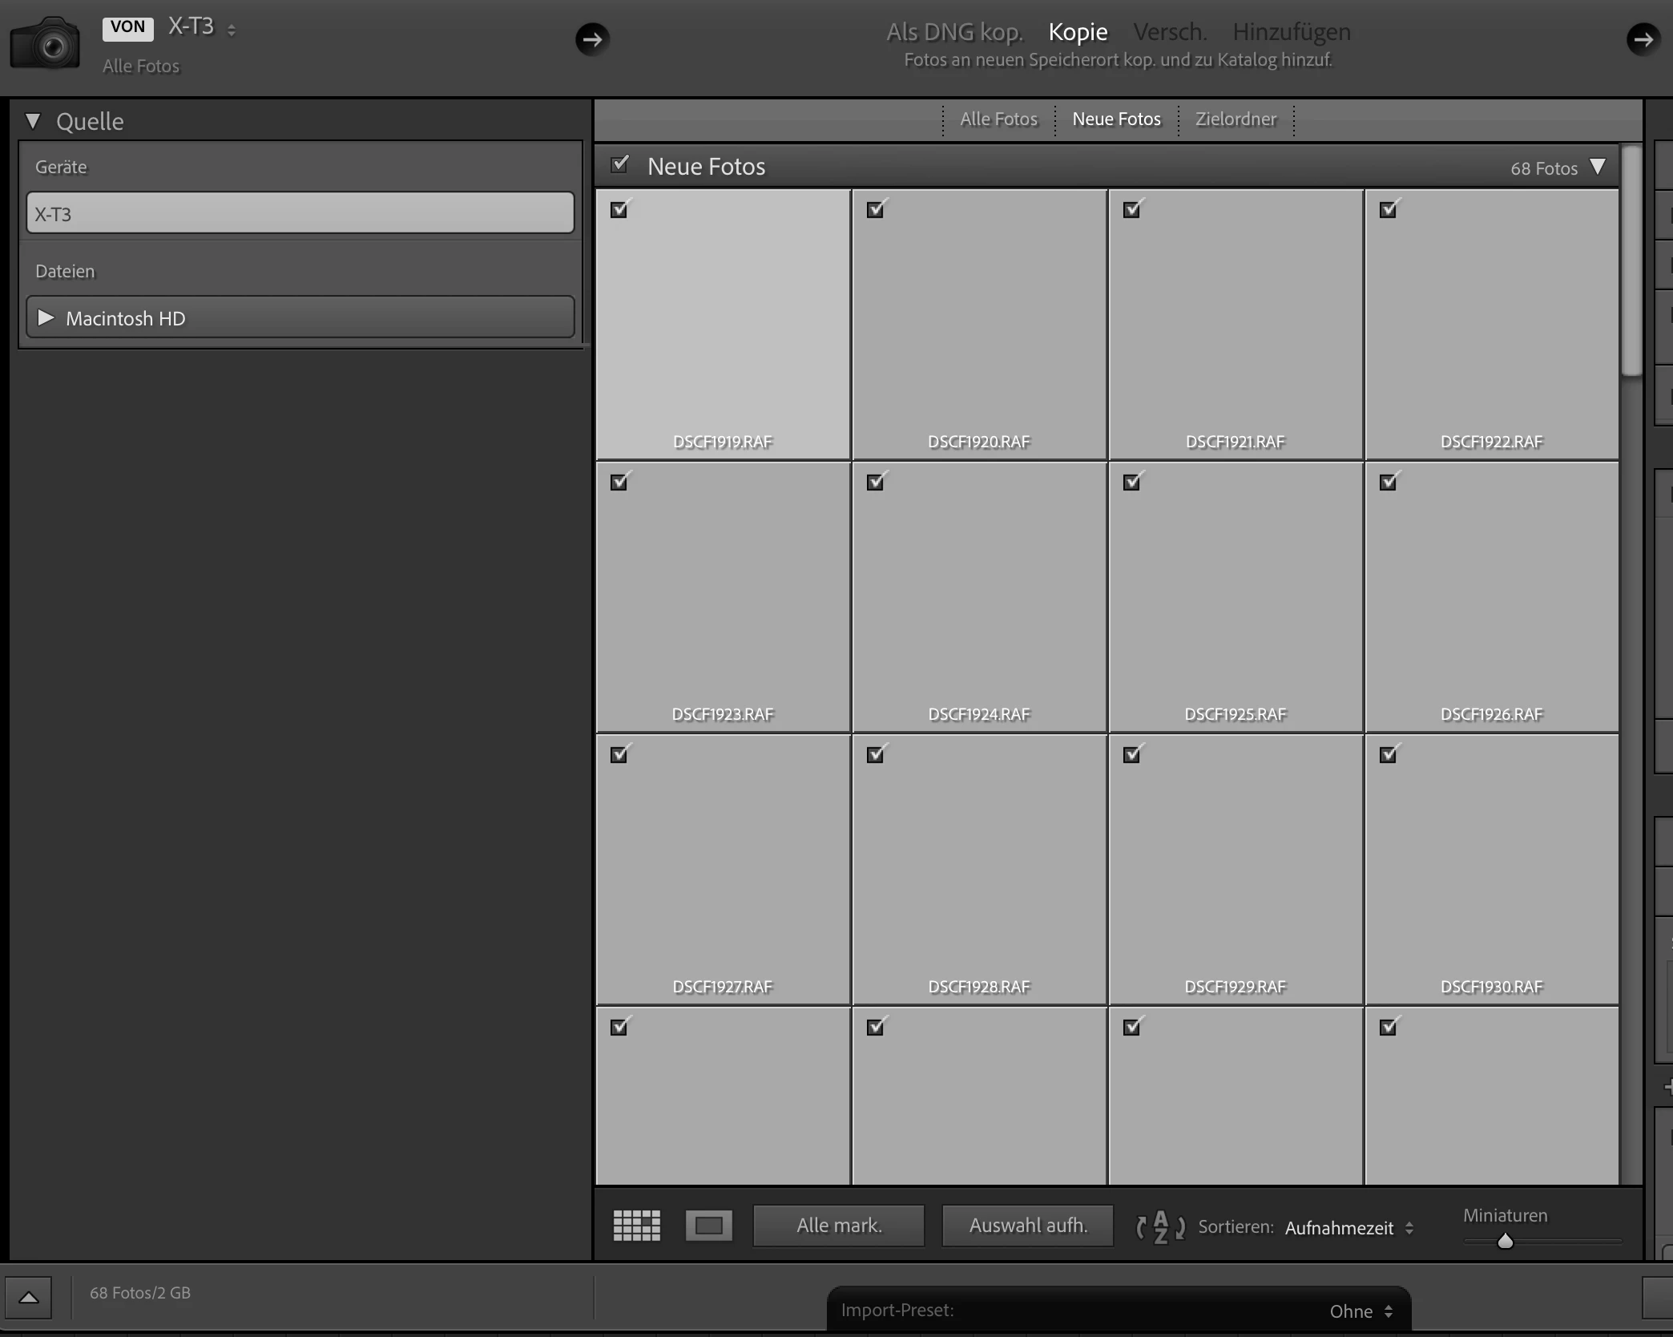The height and width of the screenshot is (1337, 1673).
Task: Switch to the Alle Fotos tab
Action: click(x=998, y=119)
